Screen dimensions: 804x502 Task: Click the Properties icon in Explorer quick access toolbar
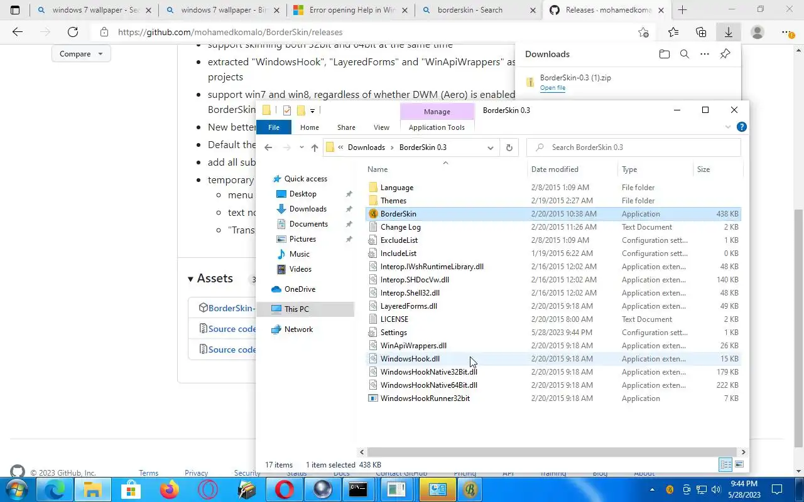[x=287, y=110]
